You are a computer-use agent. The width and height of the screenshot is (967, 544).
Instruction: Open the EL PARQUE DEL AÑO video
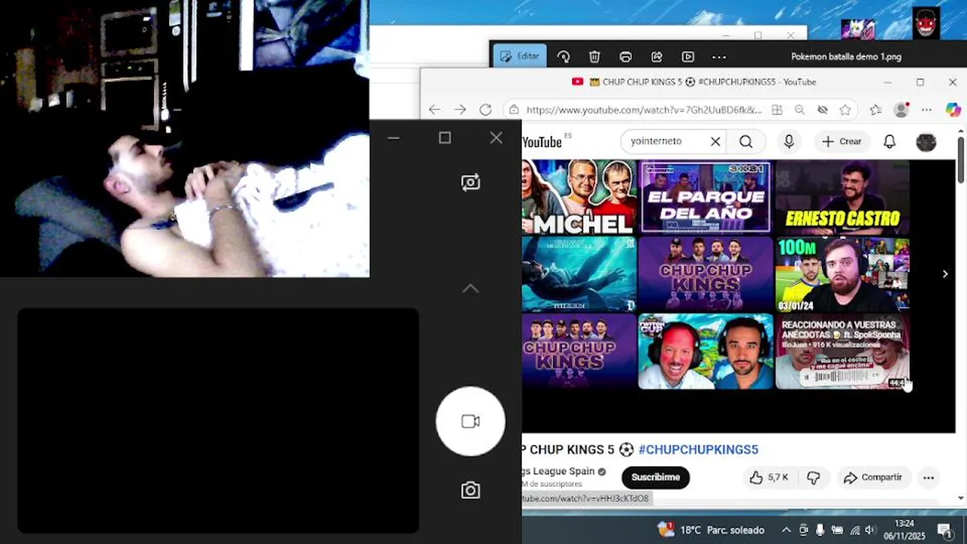pyautogui.click(x=706, y=196)
